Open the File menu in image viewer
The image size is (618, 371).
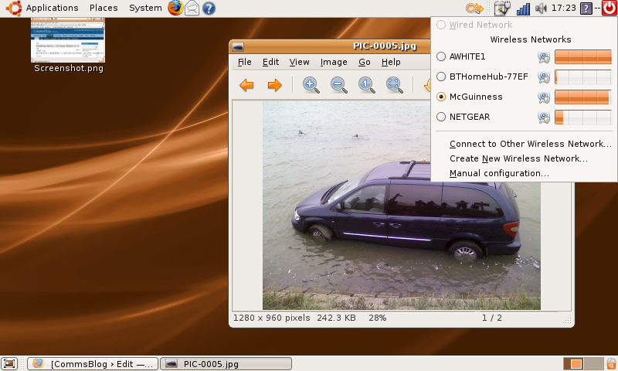coord(244,62)
